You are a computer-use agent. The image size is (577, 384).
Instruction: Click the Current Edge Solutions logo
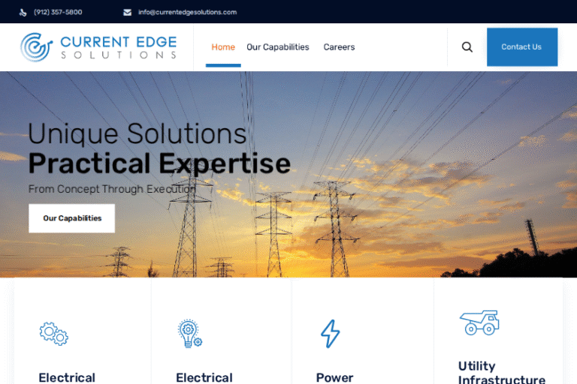(x=98, y=47)
